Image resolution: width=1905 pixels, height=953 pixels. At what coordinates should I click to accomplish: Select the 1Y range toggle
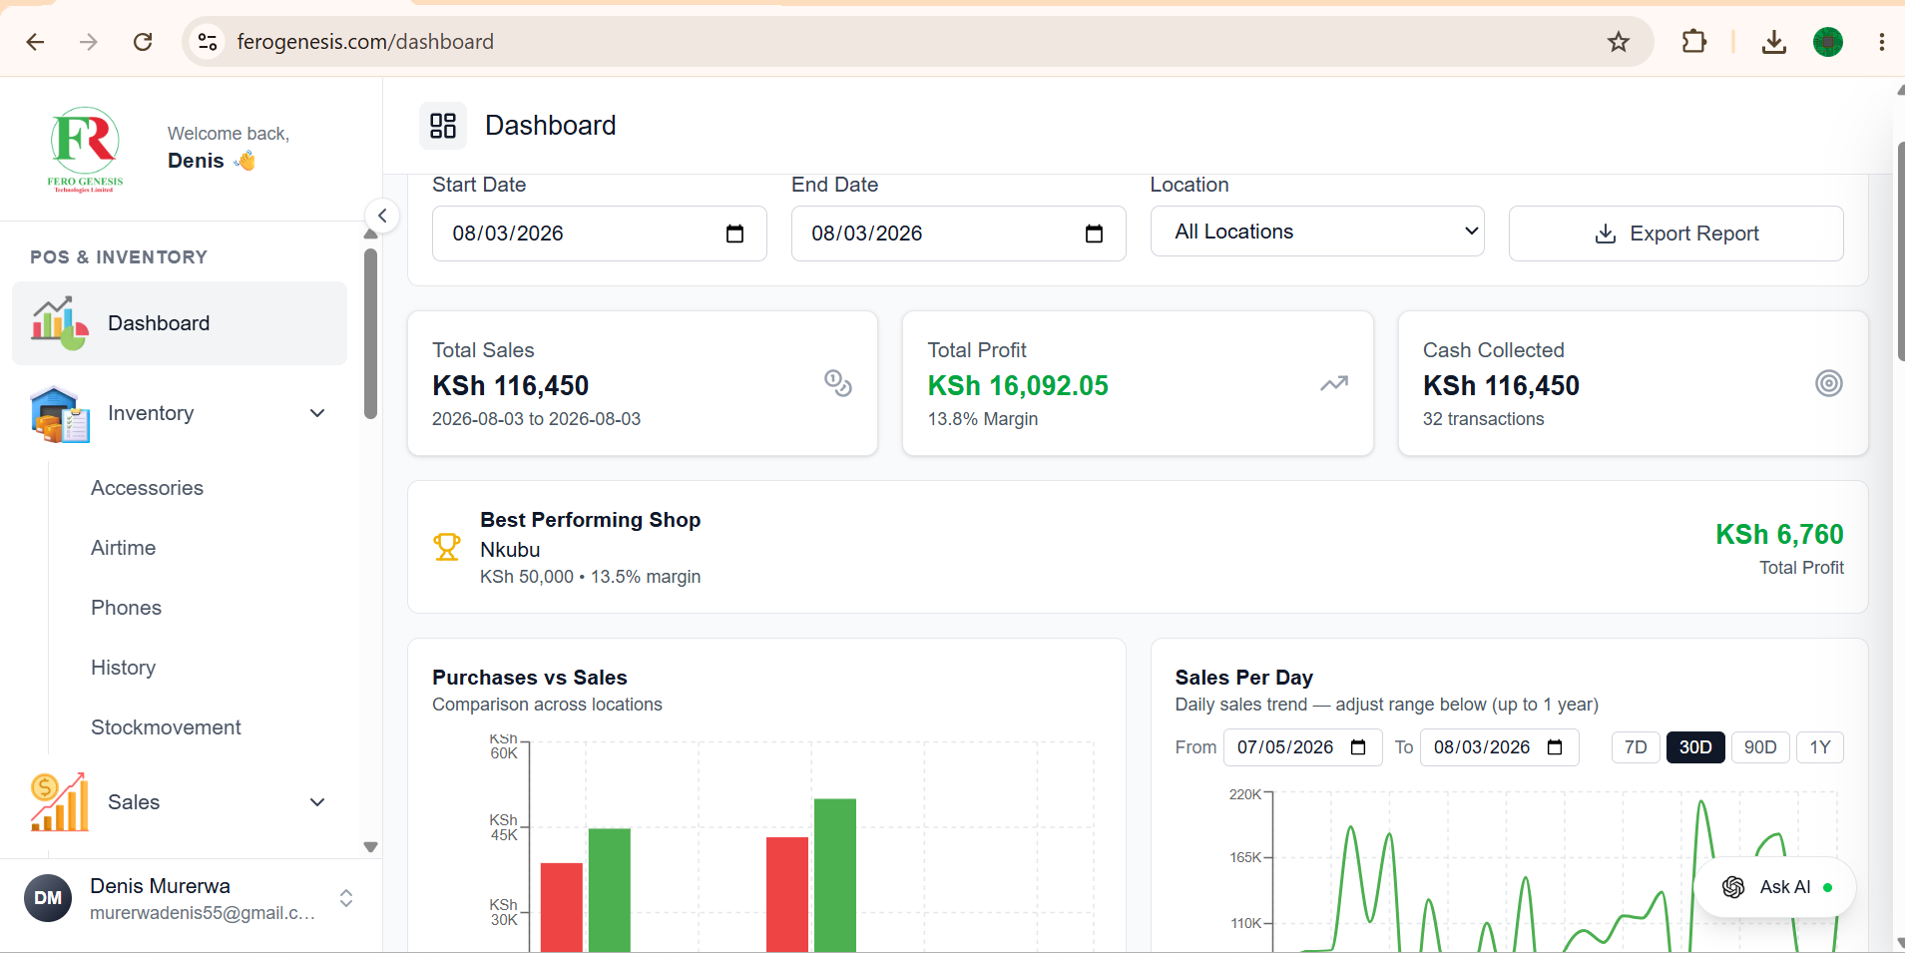point(1820,747)
